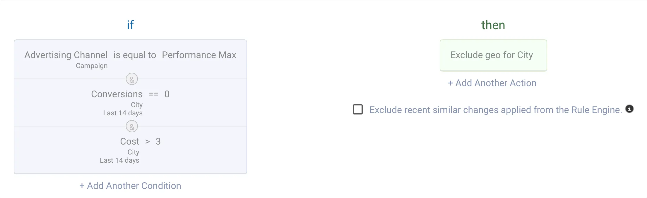Click Add Another Condition link
The image size is (647, 198).
(x=130, y=186)
